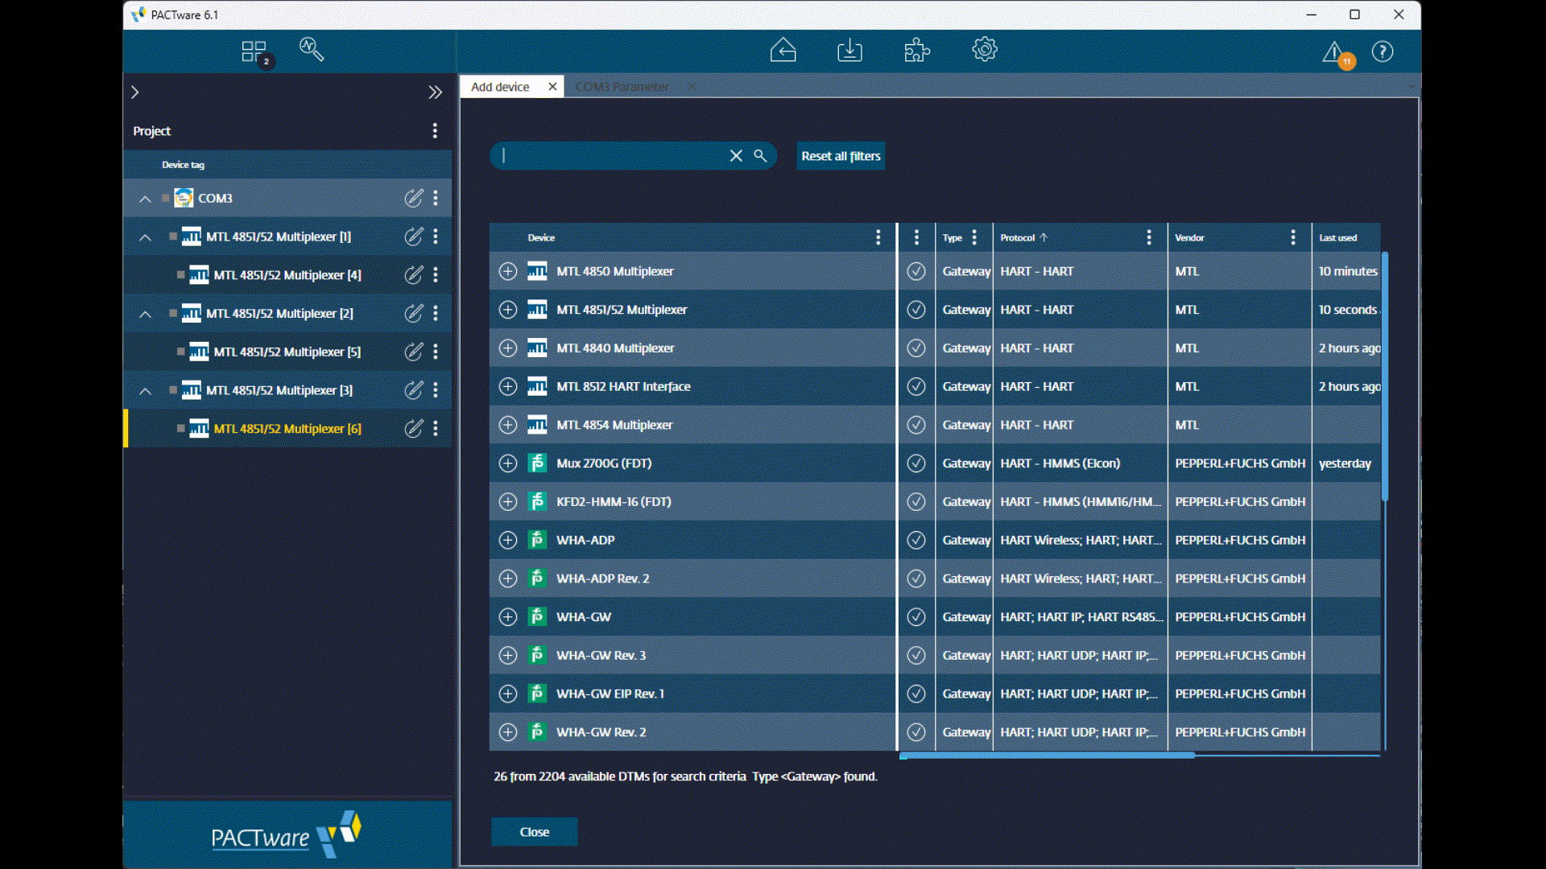The width and height of the screenshot is (1546, 869).
Task: Click the Close button at the bottom
Action: (x=535, y=832)
